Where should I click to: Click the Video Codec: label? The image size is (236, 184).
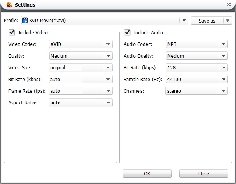[x=22, y=44]
